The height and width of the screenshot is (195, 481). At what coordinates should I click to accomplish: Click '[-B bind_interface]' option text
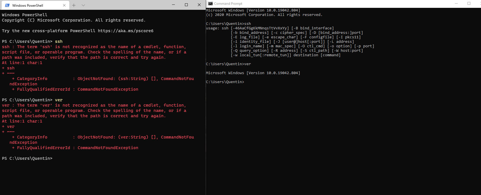click(x=313, y=28)
